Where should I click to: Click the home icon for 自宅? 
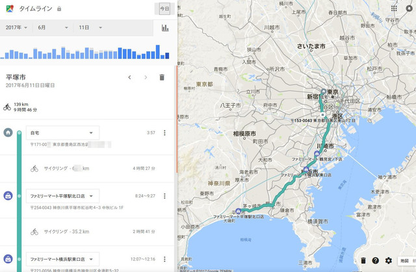click(x=8, y=132)
